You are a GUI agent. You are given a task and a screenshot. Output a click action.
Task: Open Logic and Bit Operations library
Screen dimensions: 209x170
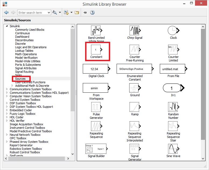31,47
